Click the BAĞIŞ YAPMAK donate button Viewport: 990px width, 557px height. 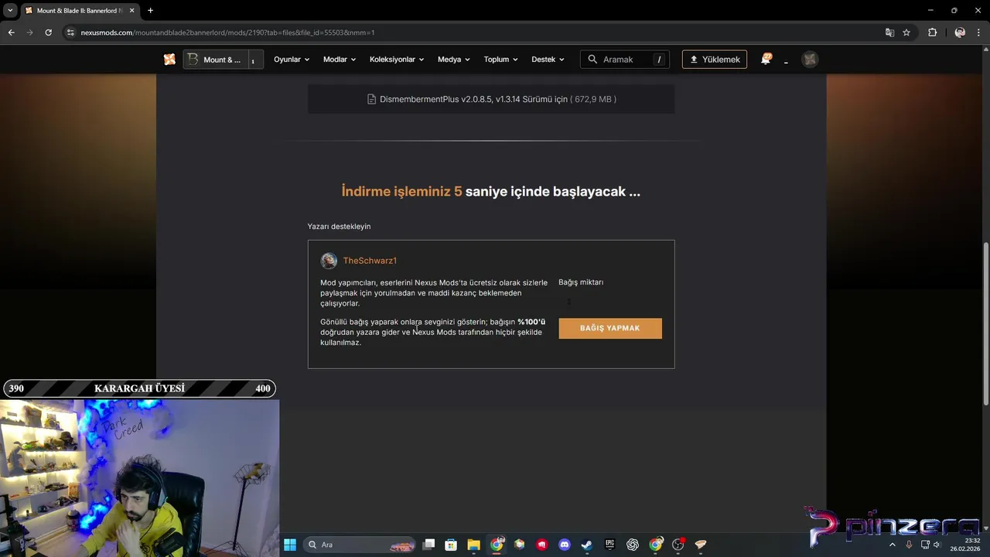pos(610,328)
